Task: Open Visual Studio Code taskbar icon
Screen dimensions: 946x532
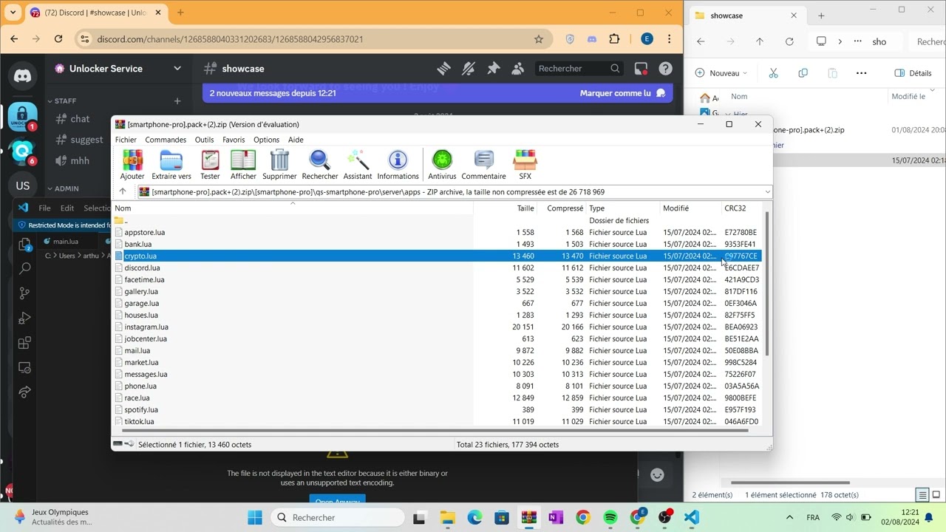Action: coord(691,517)
